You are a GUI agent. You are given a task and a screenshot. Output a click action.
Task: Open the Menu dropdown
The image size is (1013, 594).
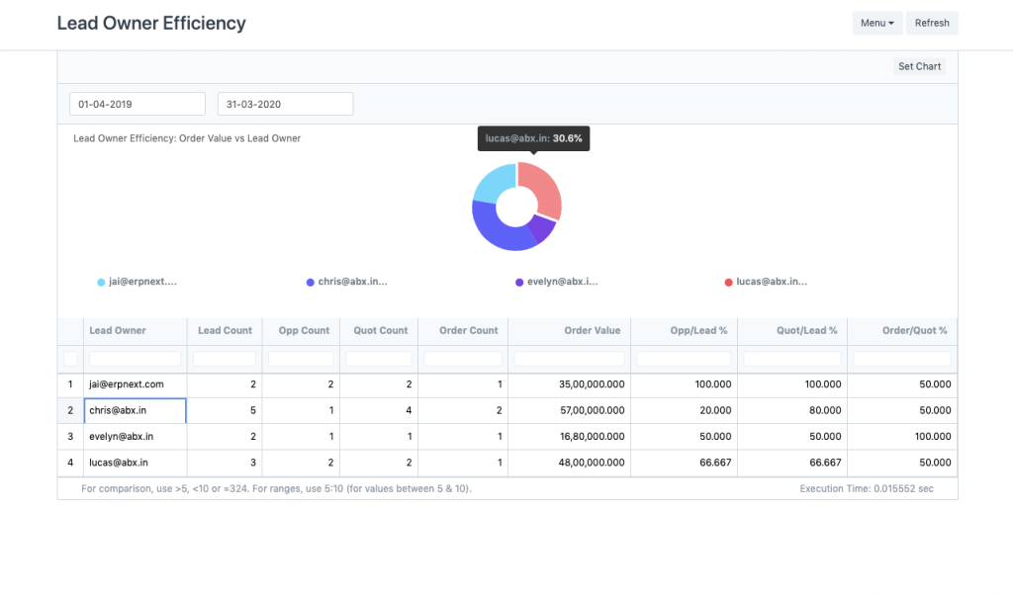point(876,23)
